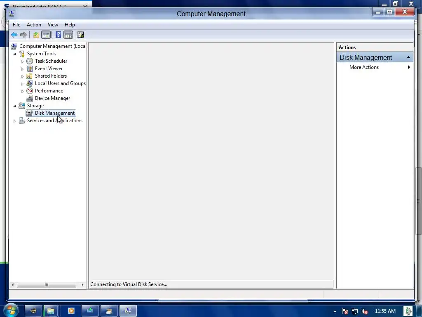Click the Event Viewer icon
422x317 pixels.
(x=30, y=69)
